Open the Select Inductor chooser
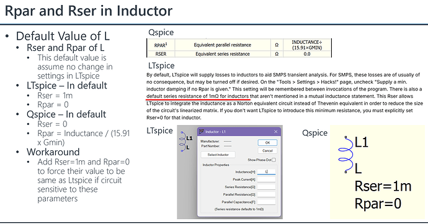428x224 pixels. [x=218, y=155]
